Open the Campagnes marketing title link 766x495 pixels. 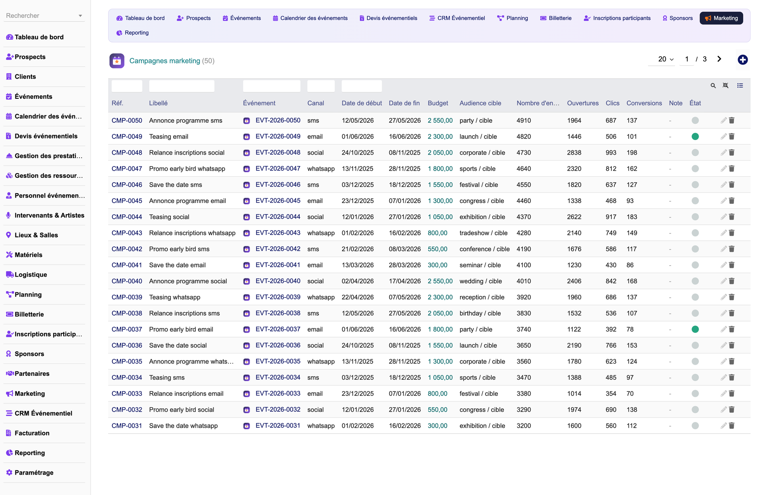pos(165,61)
